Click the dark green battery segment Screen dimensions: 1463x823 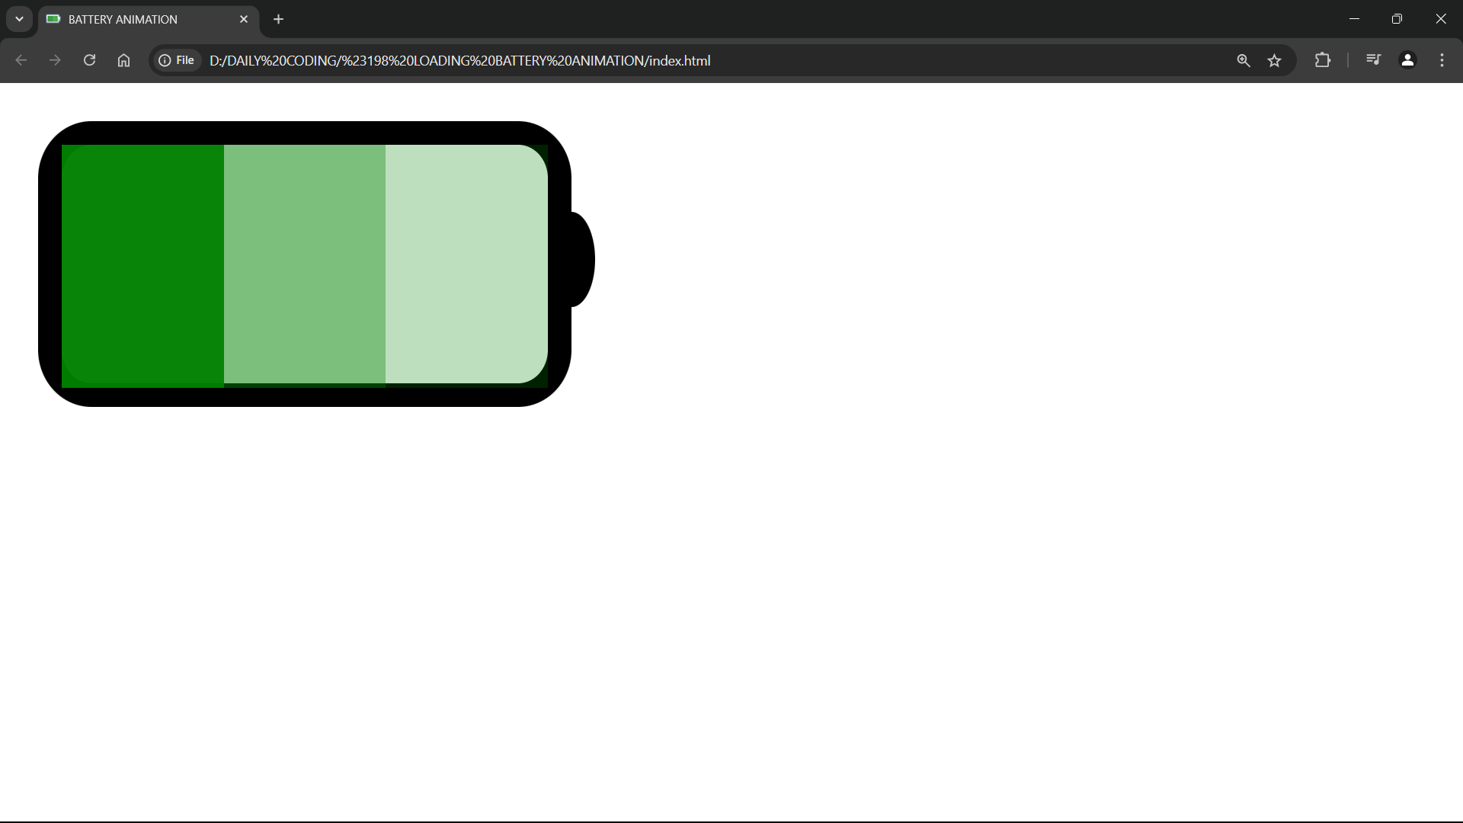pyautogui.click(x=142, y=264)
